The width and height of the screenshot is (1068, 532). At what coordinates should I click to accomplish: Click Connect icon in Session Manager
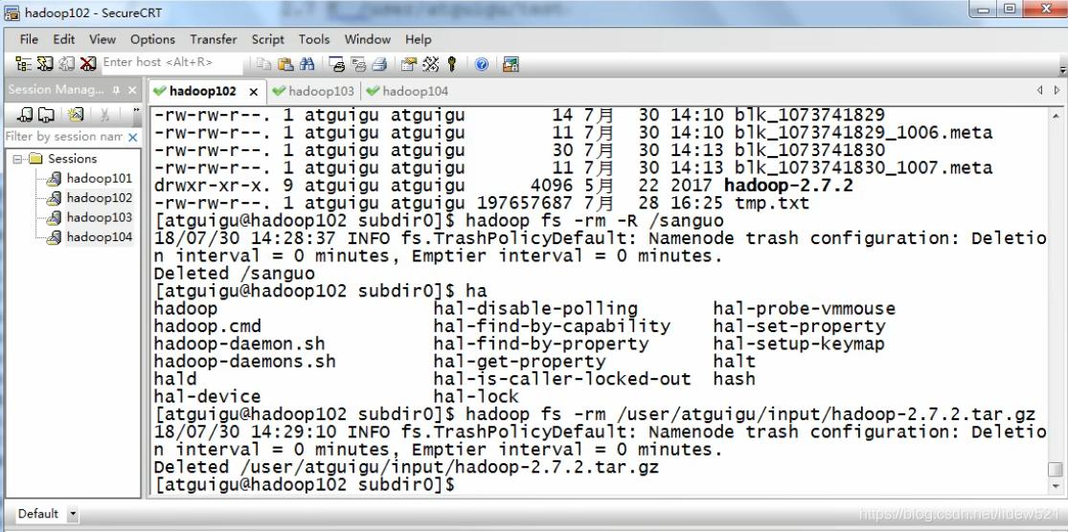click(x=25, y=114)
